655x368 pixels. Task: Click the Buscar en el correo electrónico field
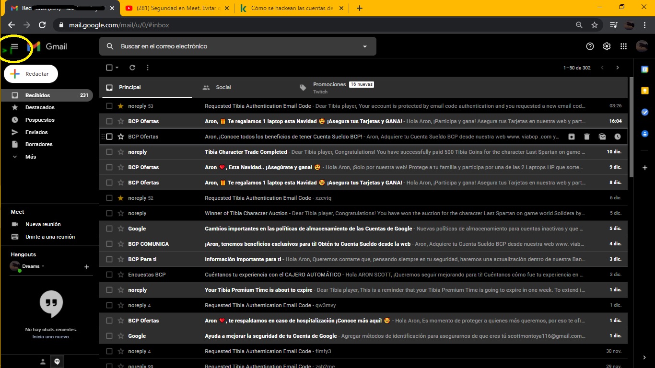[238, 46]
